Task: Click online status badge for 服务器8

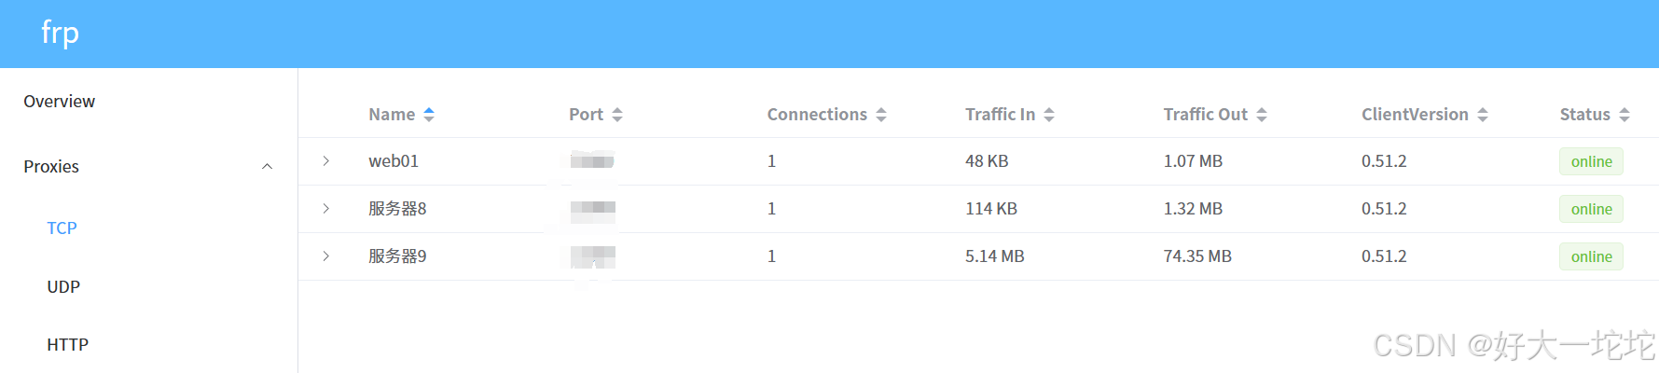Action: (1591, 209)
